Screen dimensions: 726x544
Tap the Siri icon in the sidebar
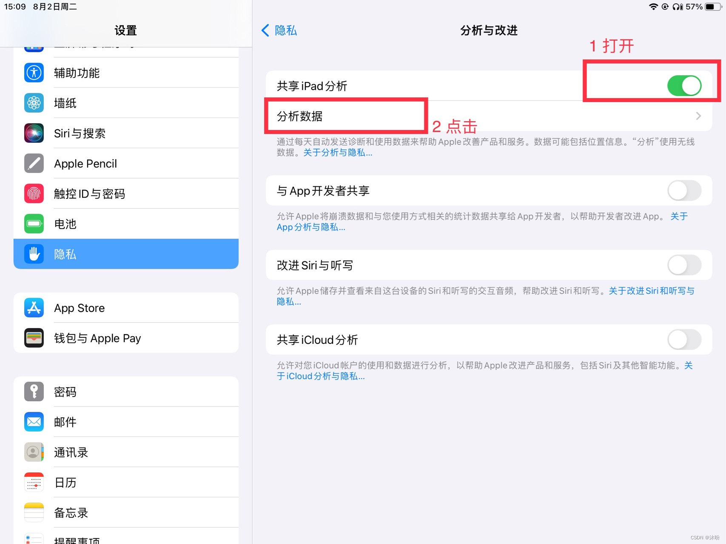pos(34,133)
